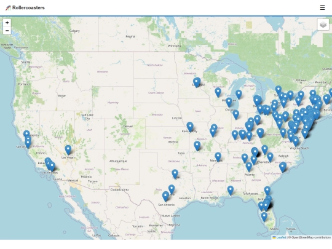Viewport: 332px width, 249px height.
Task: Open the Rollercoasters title link
Action: pos(28,7)
